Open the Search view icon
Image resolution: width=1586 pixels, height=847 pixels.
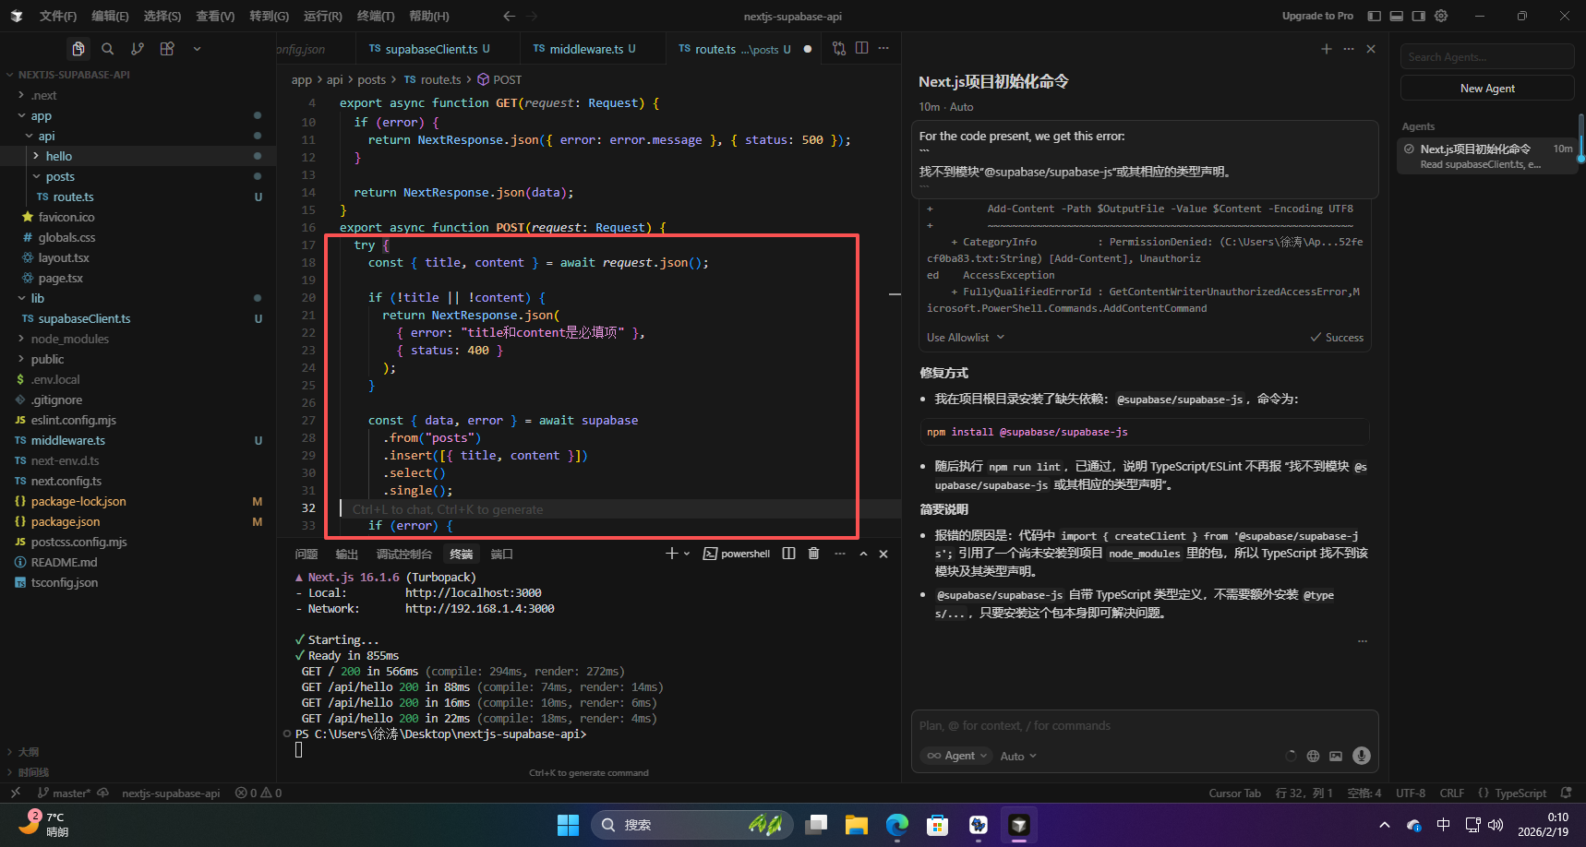pyautogui.click(x=108, y=49)
